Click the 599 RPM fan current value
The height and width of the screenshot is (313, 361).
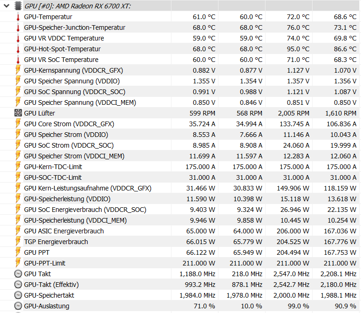tap(202, 113)
